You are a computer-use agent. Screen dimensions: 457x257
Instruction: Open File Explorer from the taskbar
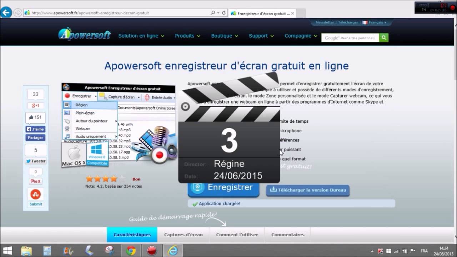[x=26, y=251]
